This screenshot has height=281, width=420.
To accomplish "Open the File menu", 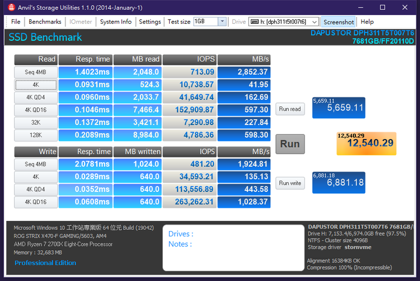I will 16,22.
